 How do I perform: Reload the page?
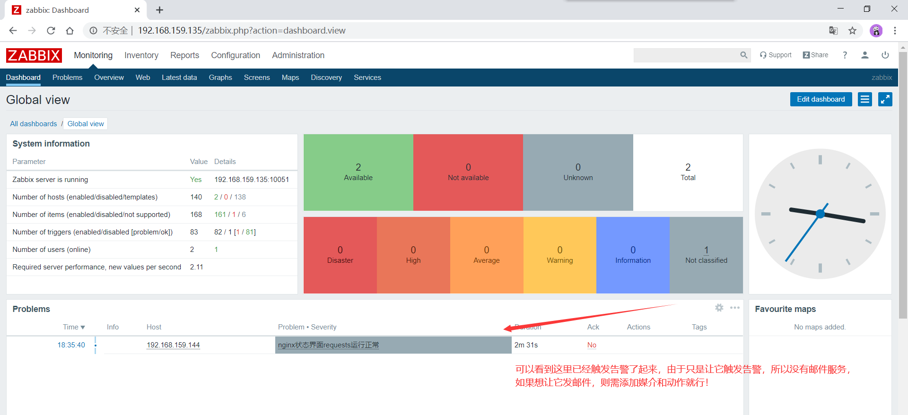click(x=51, y=31)
